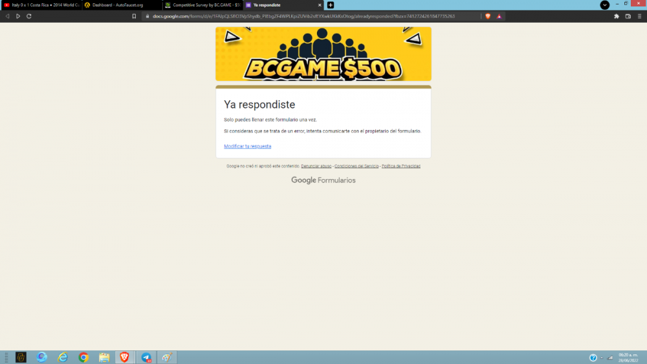Open Paint from the taskbar
This screenshot has height=364, width=647.
(x=167, y=357)
